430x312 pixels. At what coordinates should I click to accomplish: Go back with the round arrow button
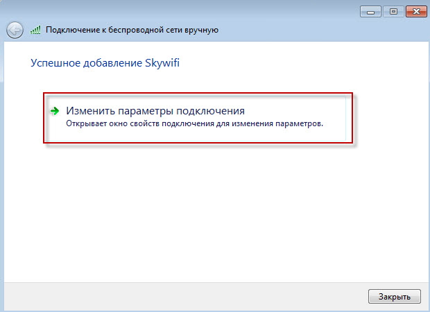coord(15,30)
